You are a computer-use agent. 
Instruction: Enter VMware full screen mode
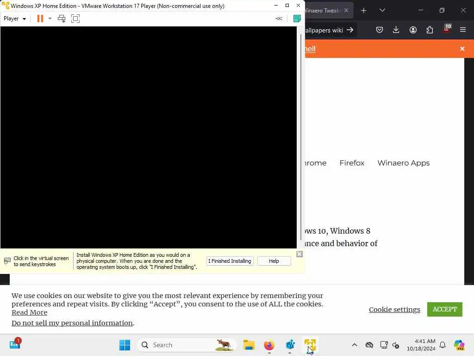[x=75, y=19]
